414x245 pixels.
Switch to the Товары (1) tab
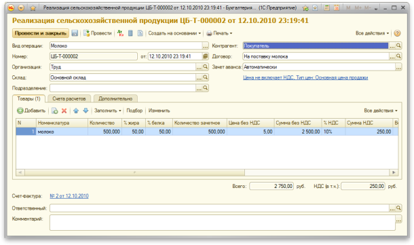click(29, 98)
